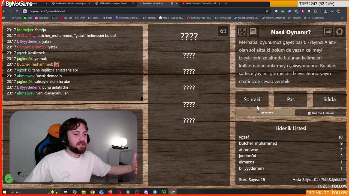The width and height of the screenshot is (349, 196).
Task: Open the fp - Google Drive bookmark
Action: click(314, 18)
